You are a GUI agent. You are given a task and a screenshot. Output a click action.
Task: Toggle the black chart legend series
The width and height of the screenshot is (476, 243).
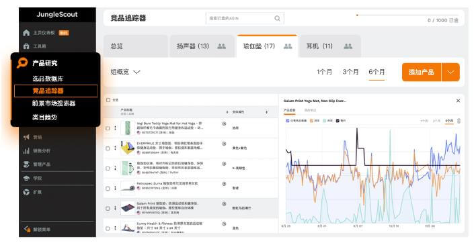[x=338, y=121]
